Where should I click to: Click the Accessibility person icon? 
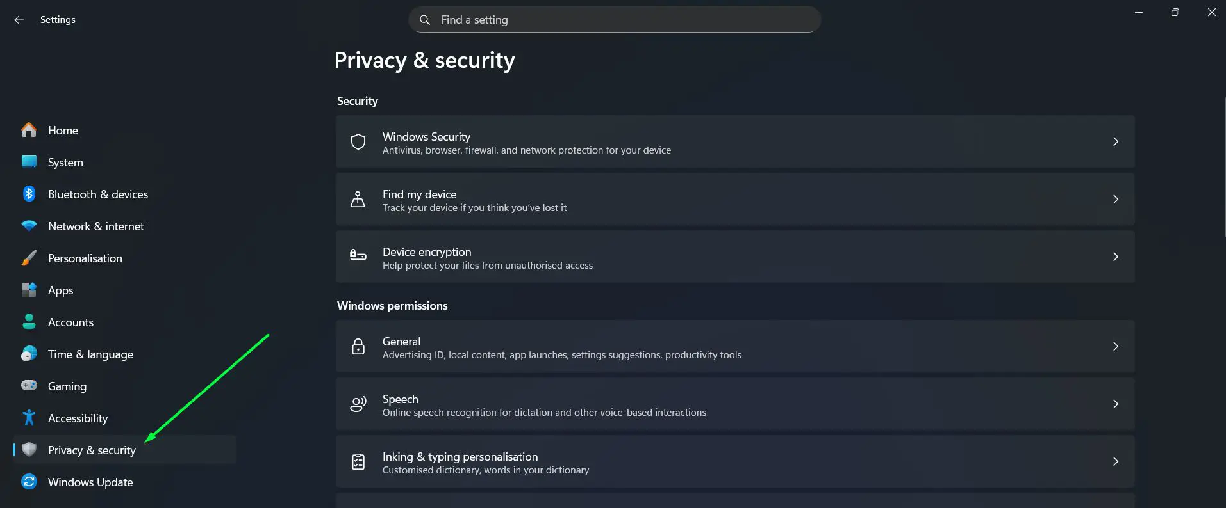click(29, 417)
